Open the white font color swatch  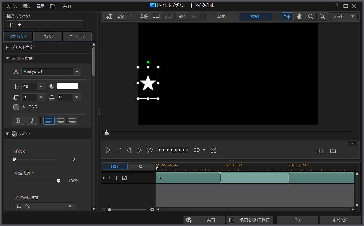point(68,86)
